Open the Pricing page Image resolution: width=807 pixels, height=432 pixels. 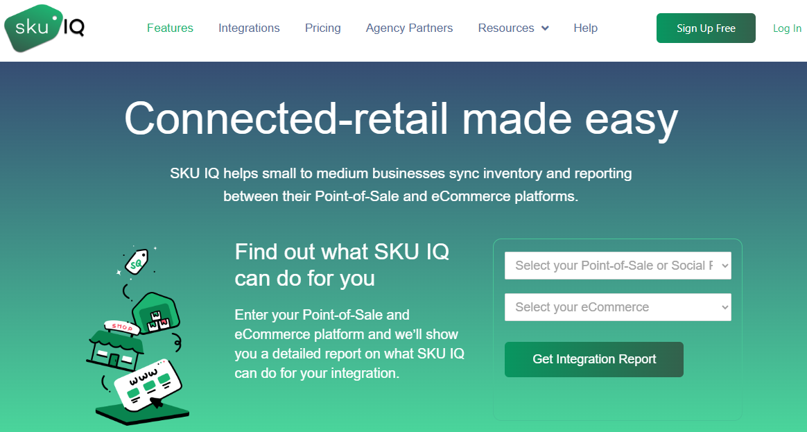click(x=322, y=28)
